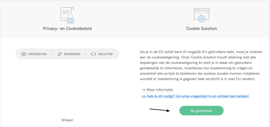Click the arrow icon before the vragenlijst link

pos(143,96)
